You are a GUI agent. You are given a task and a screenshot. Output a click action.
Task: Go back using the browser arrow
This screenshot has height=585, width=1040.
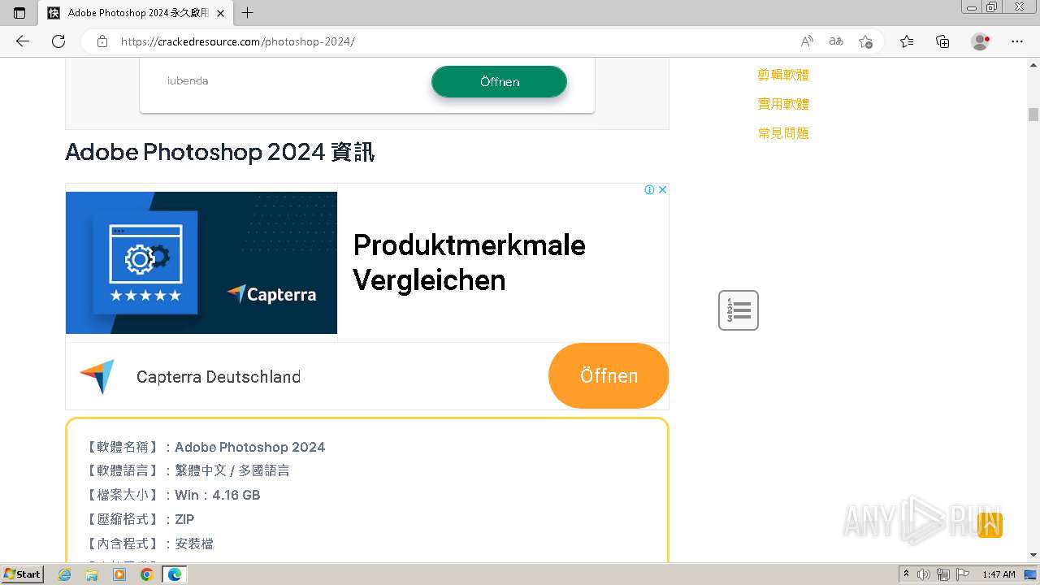point(23,41)
